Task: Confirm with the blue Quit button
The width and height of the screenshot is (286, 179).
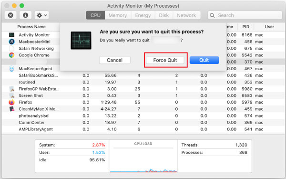Action: pyautogui.click(x=204, y=60)
